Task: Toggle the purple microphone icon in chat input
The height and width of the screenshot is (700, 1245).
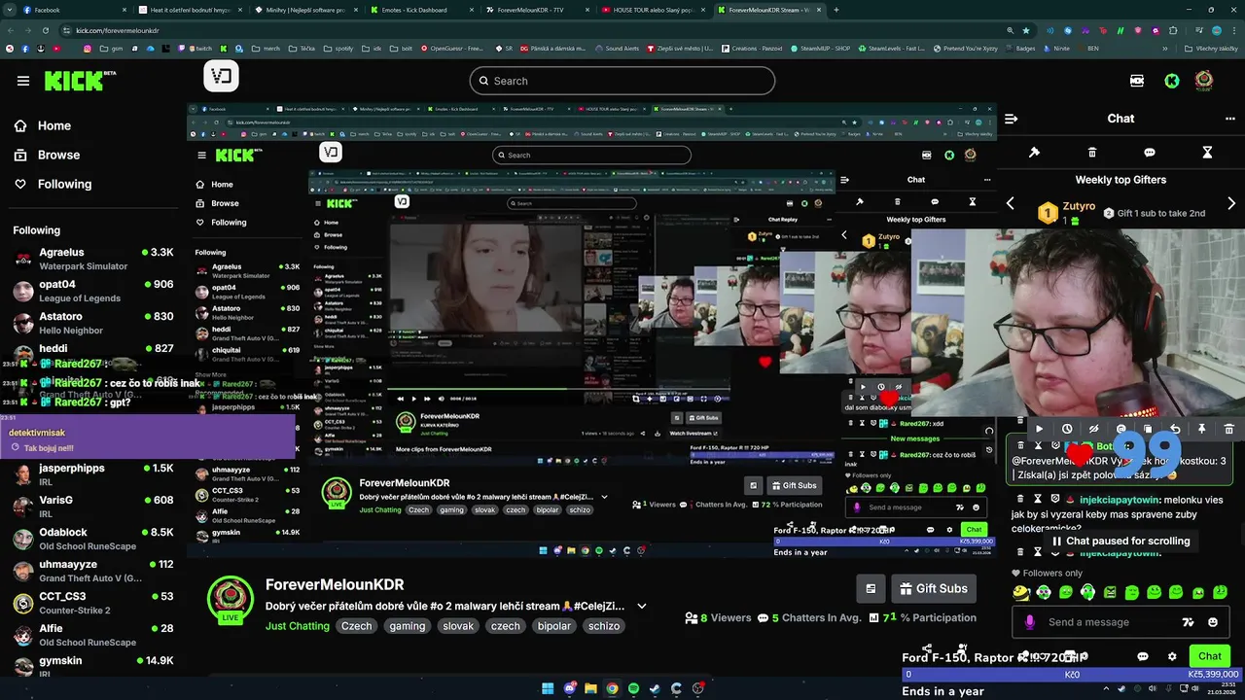Action: click(1030, 622)
